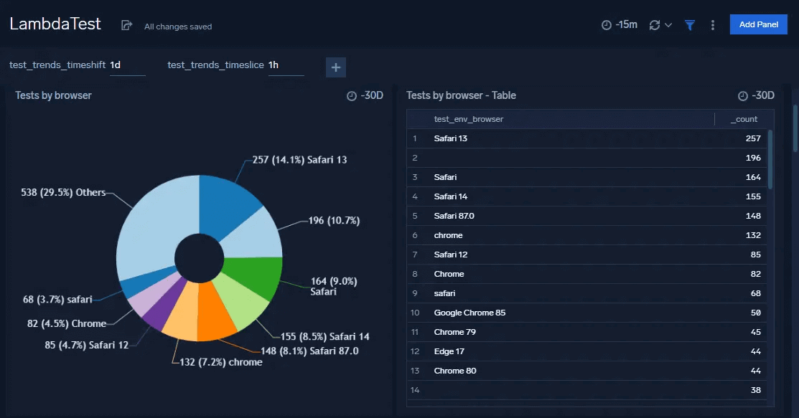Click the plus icon to add a variable

[335, 67]
